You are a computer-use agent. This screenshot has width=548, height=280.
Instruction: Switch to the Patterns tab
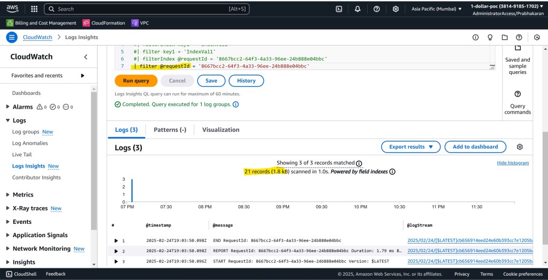(170, 130)
